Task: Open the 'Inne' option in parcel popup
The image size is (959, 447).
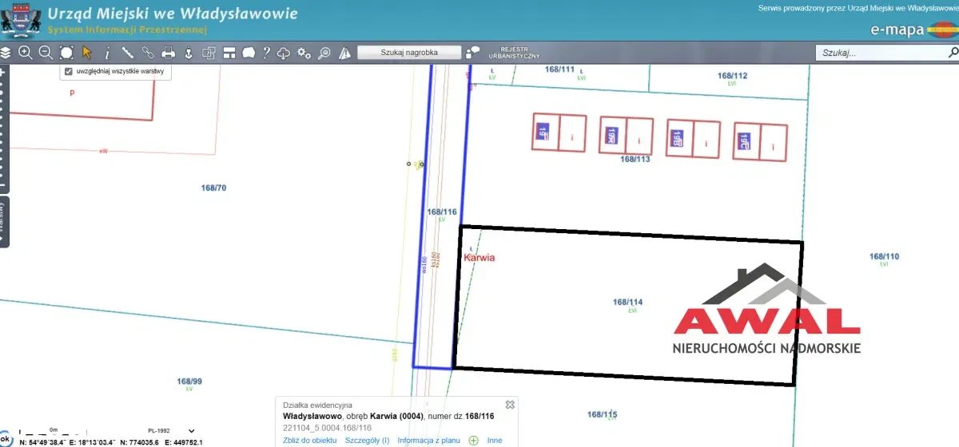Action: [495, 440]
